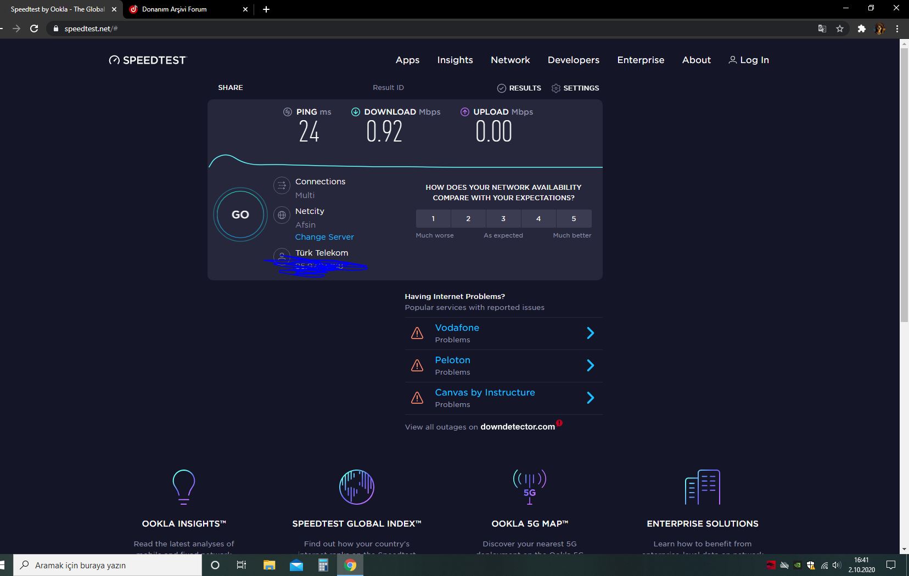
Task: Rate network availability as 1 Much worse
Action: (433, 218)
